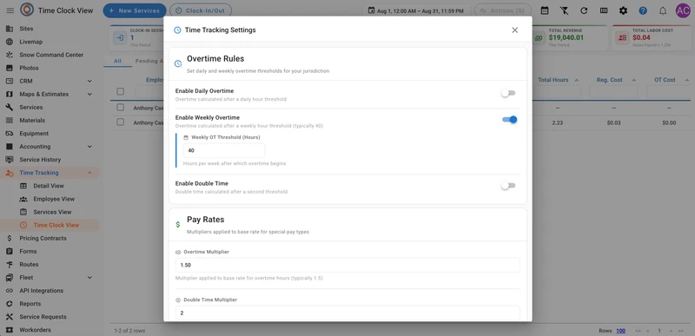Open Detail View in sidebar
This screenshot has width=695, height=336.
pyautogui.click(x=49, y=186)
